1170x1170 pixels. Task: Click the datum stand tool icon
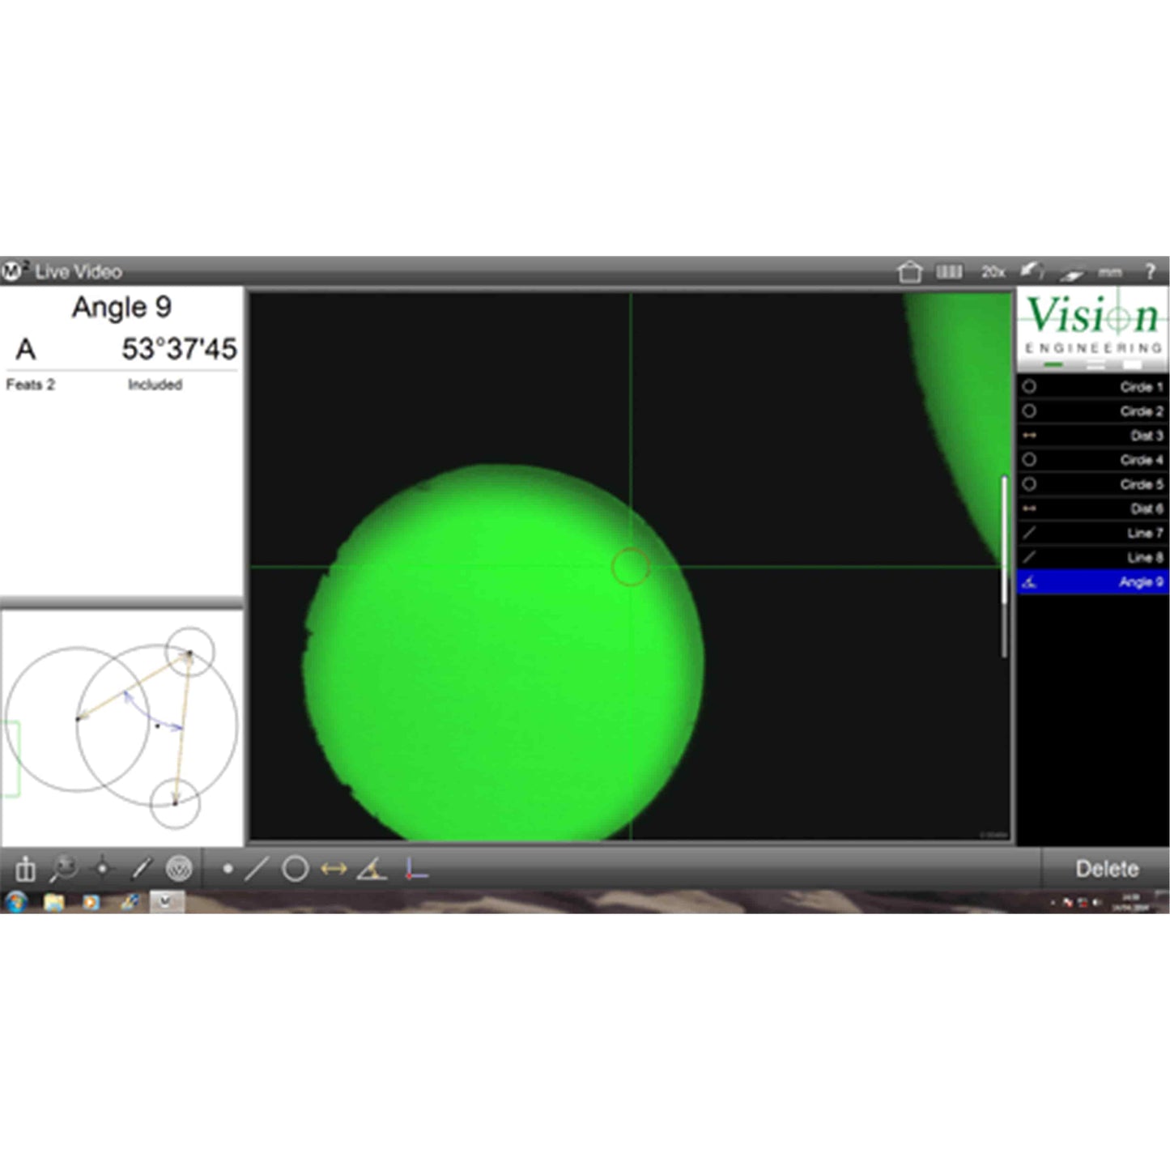click(25, 869)
